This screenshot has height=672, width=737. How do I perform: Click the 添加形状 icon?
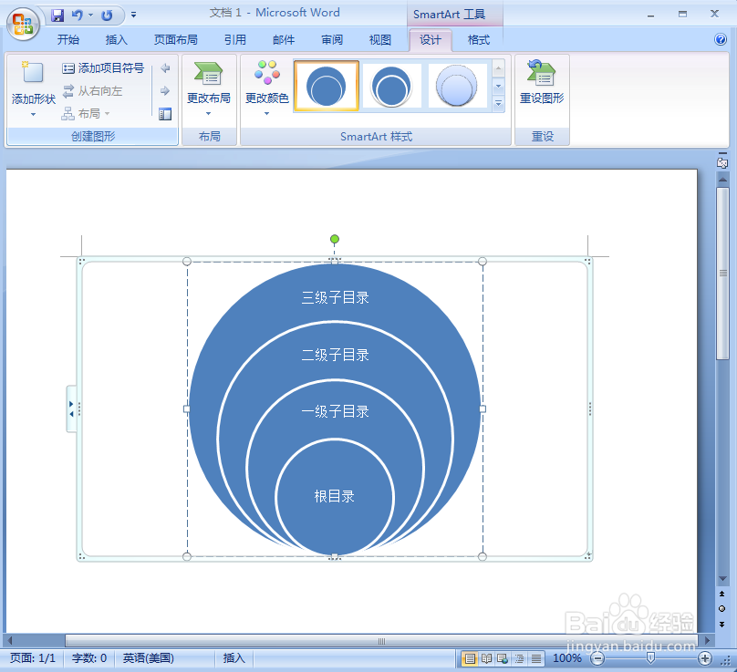coord(33,72)
